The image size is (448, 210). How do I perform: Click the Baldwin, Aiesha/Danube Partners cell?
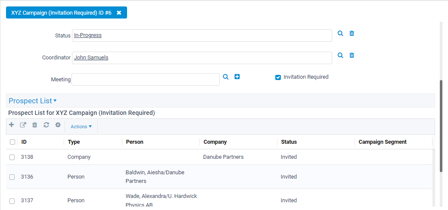(x=155, y=176)
